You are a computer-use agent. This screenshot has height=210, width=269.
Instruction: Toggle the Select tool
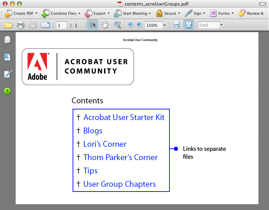[x=92, y=25]
